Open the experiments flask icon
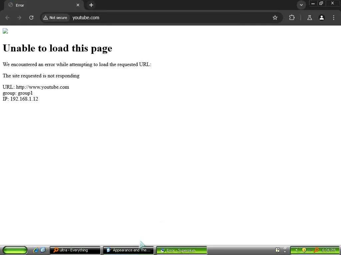 [310, 18]
